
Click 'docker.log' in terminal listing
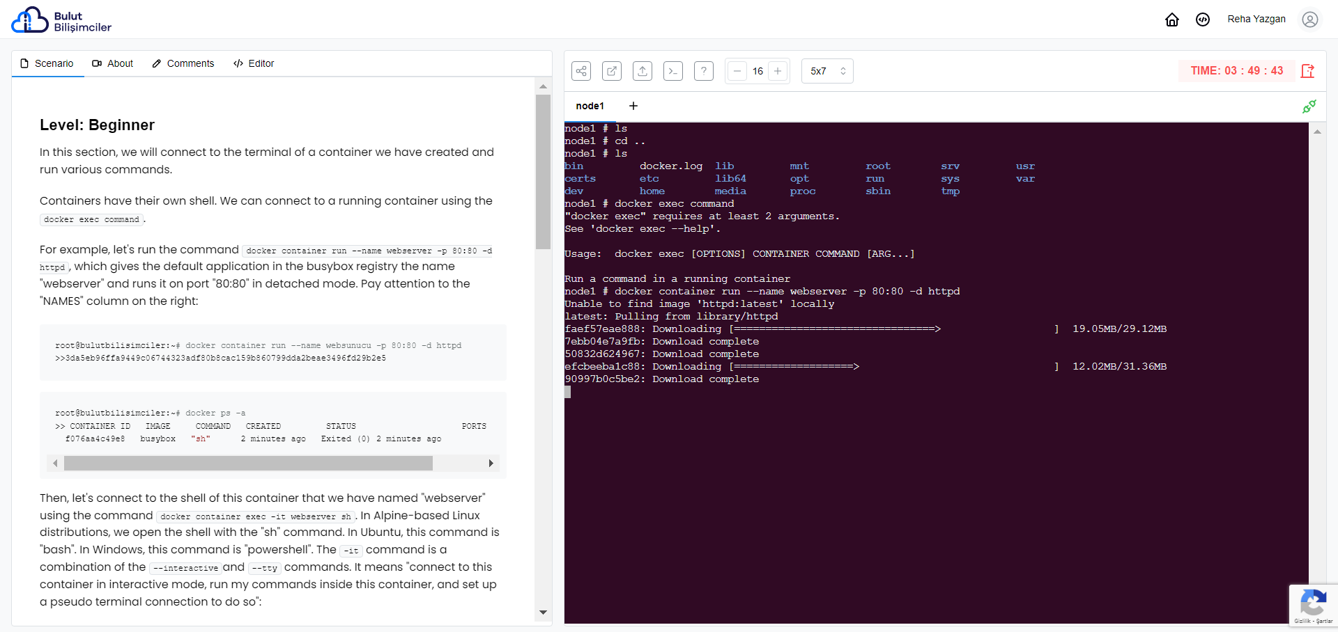(x=671, y=166)
